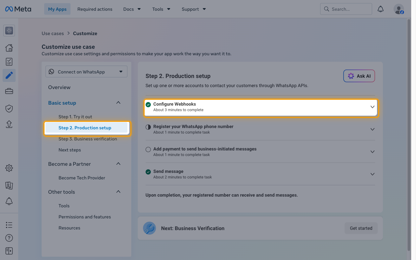
Task: Open the app icon at top of left rail
Action: point(9,31)
